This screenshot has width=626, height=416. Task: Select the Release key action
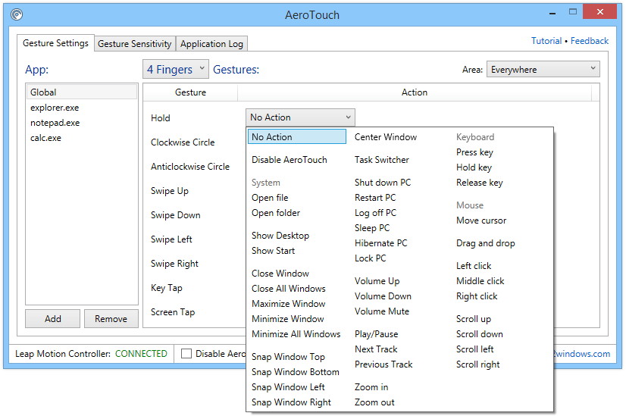click(x=480, y=183)
